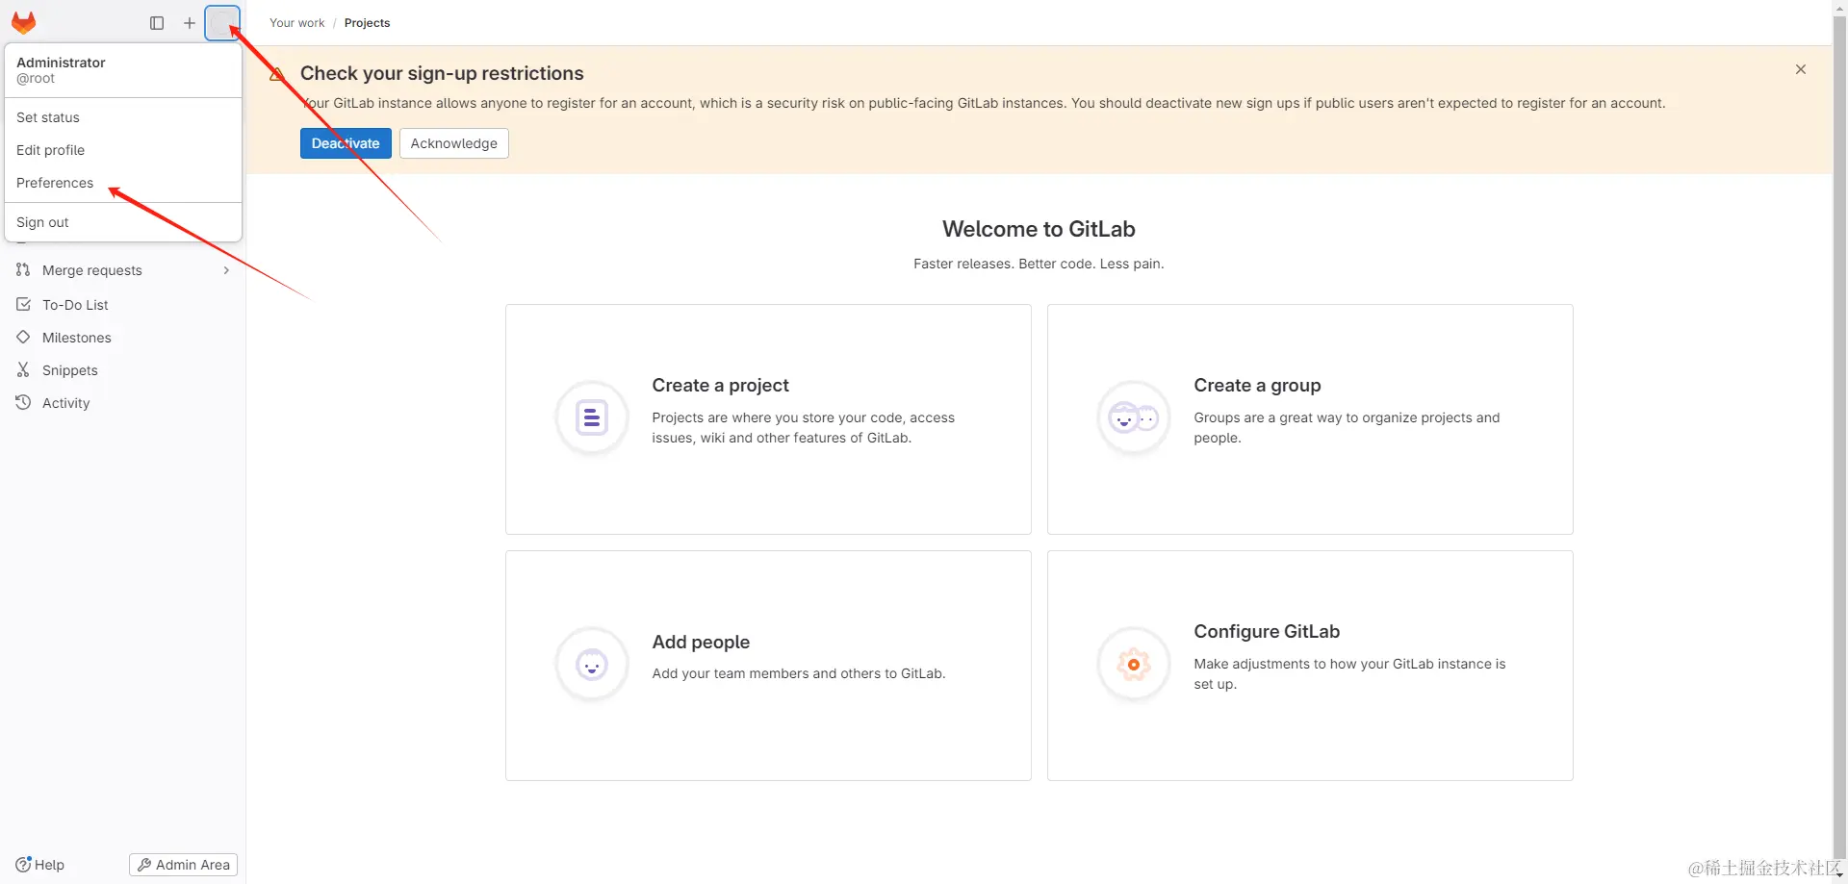The image size is (1848, 884).
Task: Click Sign out in user menu
Action: [123, 222]
